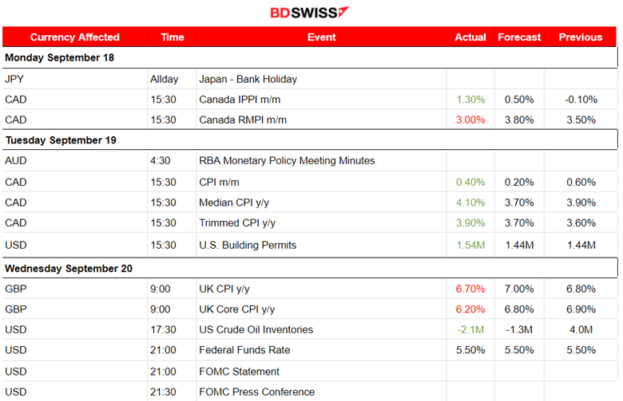The height and width of the screenshot is (401, 623).
Task: Click the red 3.00% Canada RMPI actual value
Action: 470,120
